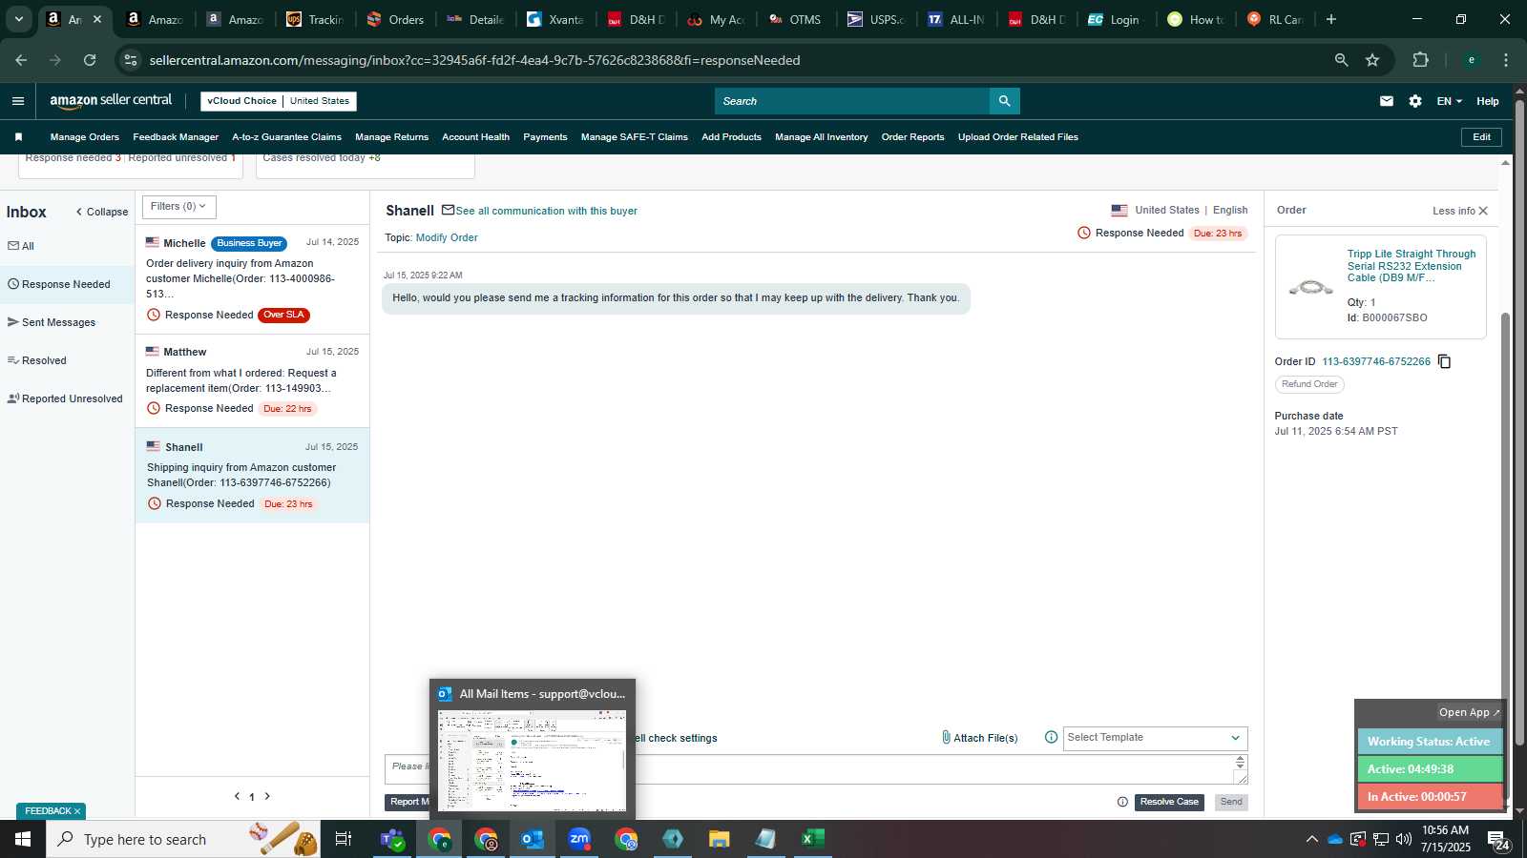Open the settings gear in Seller Central
Viewport: 1527px width, 858px height.
(1415, 101)
